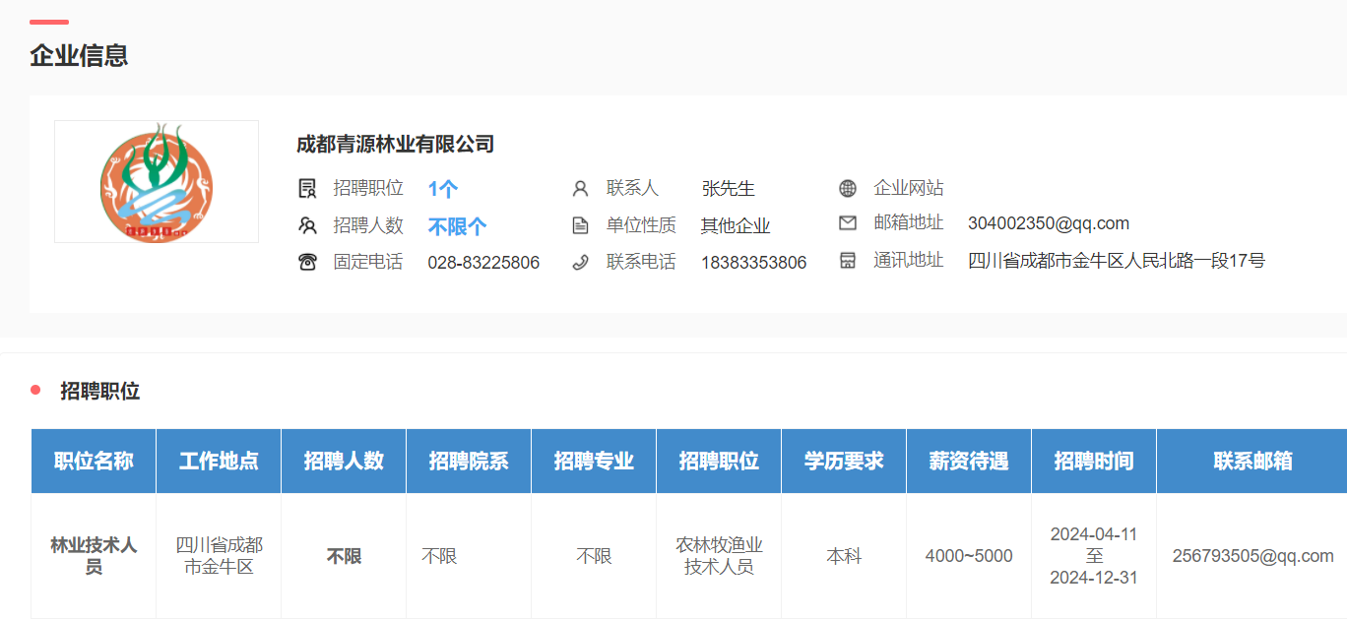Screen dimensions: 1347x619
Task: Click the phone number 18383353806
Action: click(x=753, y=263)
